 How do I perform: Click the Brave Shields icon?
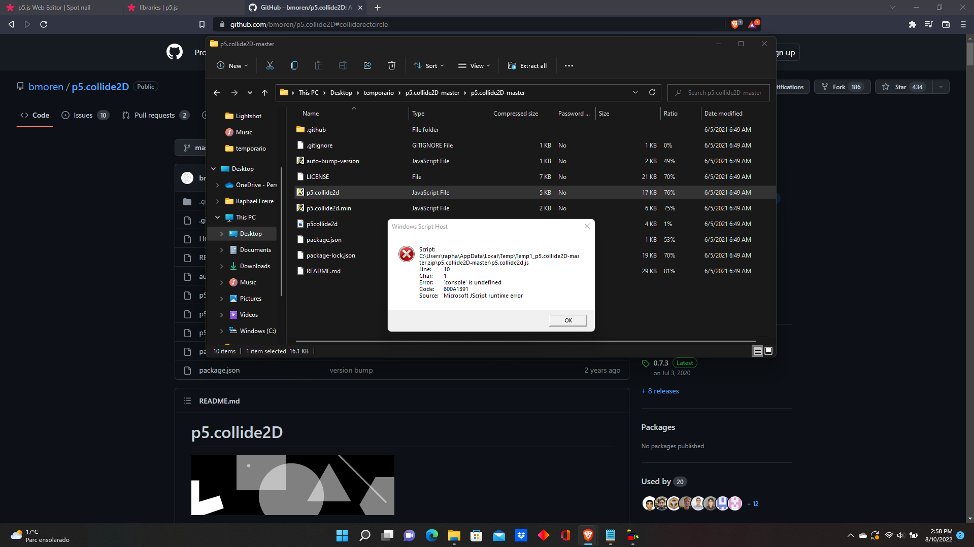pos(735,24)
